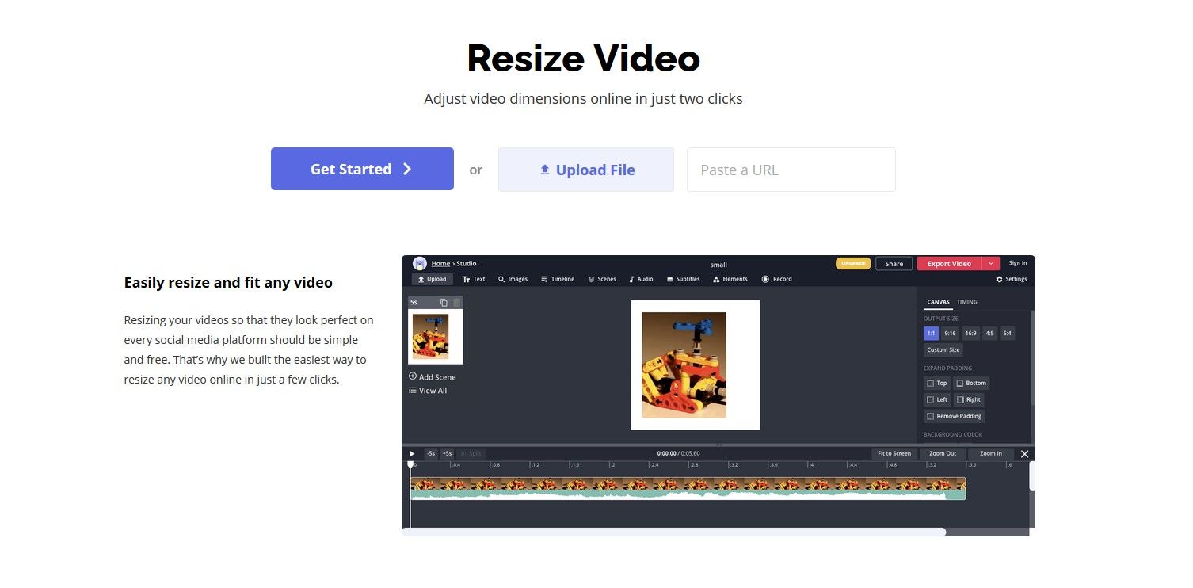Viewport: 1193px width, 588px height.
Task: Close the timeline panel with X
Action: 1024,454
